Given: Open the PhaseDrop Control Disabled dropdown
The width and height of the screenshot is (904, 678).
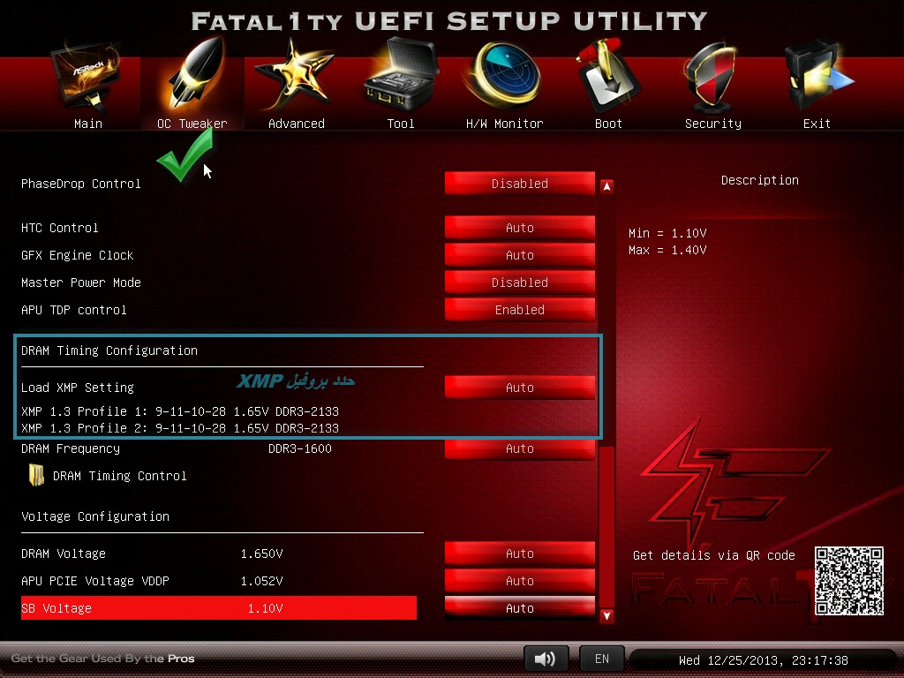Looking at the screenshot, I should point(519,184).
